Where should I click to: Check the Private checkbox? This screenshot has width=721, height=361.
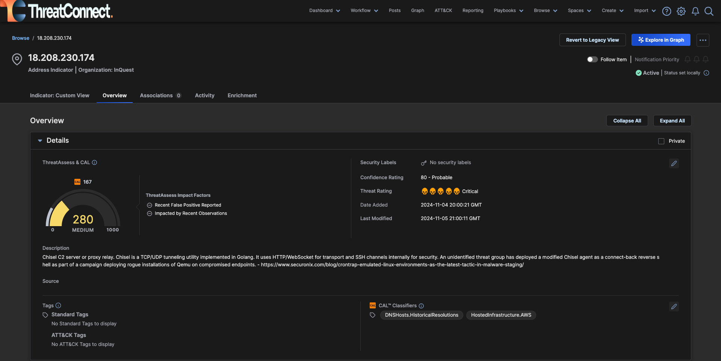(661, 141)
